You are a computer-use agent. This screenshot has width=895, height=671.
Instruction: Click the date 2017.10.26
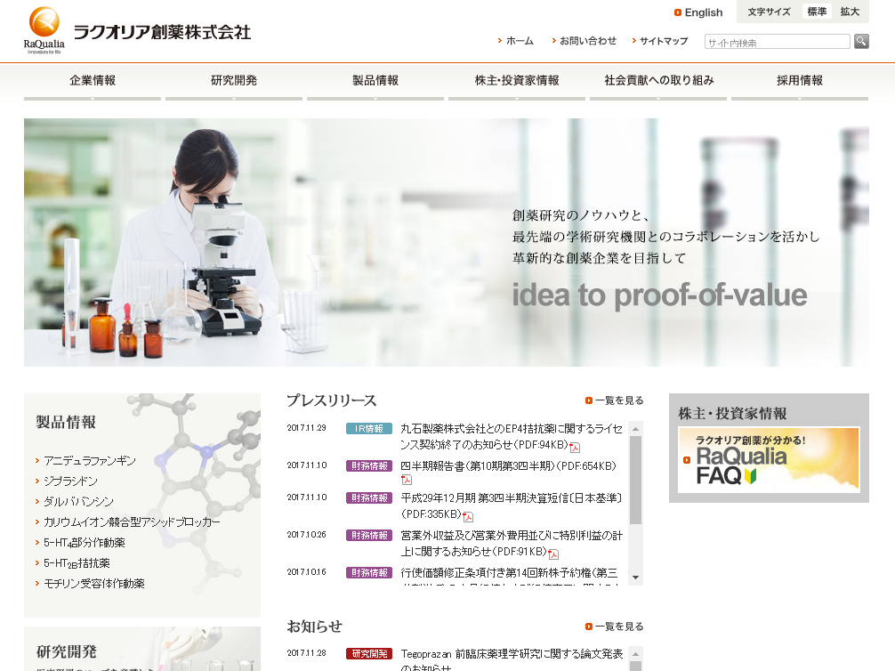tap(307, 535)
